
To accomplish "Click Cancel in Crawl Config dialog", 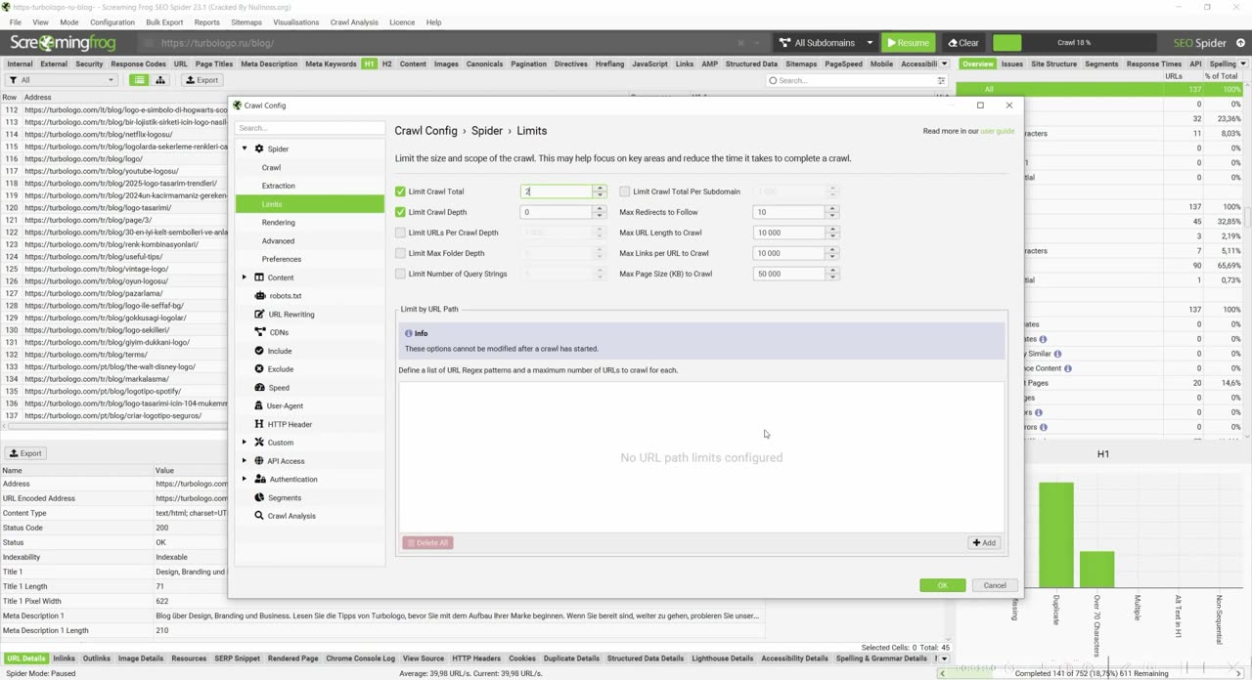I will tap(995, 585).
